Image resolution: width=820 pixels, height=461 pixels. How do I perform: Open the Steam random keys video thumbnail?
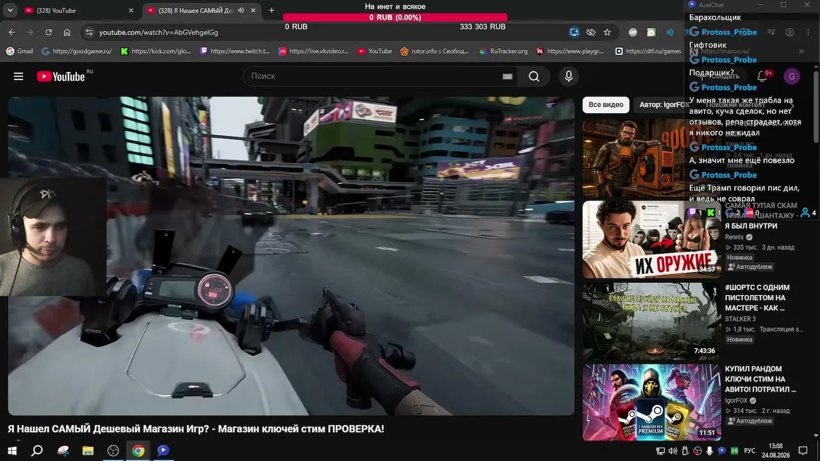click(x=652, y=403)
